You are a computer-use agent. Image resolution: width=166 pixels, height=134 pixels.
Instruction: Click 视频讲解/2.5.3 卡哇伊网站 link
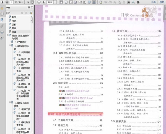78,105
